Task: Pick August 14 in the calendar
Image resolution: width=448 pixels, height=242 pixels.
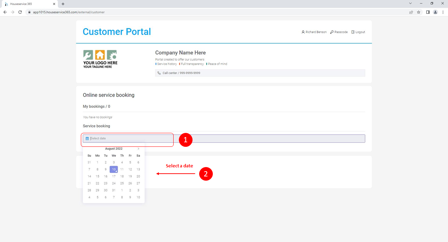Action: [x=89, y=176]
